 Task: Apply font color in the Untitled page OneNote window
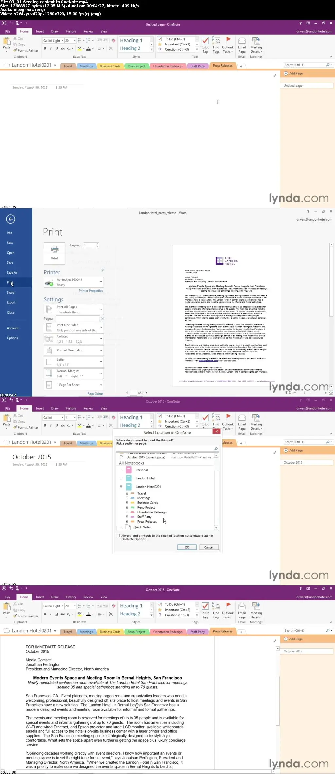click(x=88, y=48)
